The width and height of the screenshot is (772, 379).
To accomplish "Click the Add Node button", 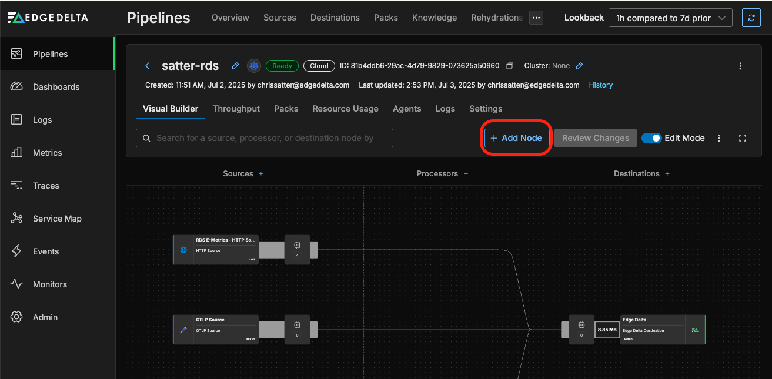I will pyautogui.click(x=516, y=138).
